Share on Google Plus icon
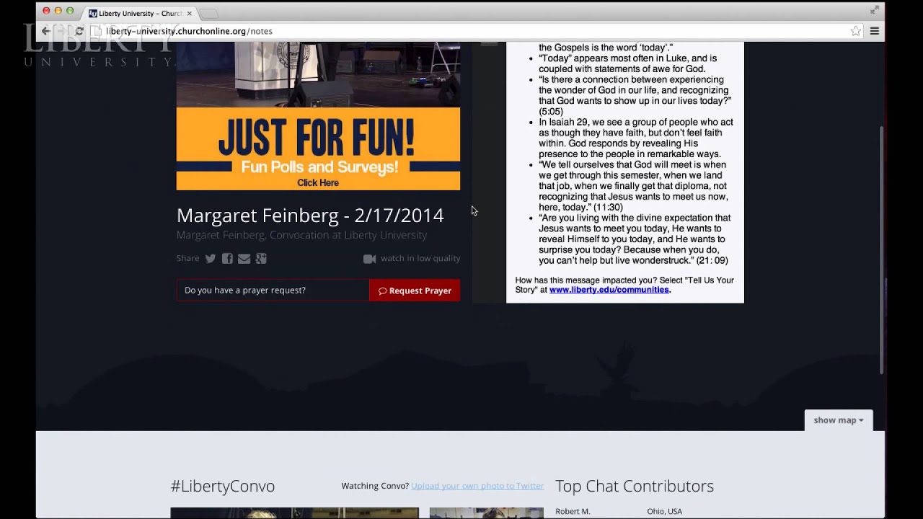The width and height of the screenshot is (923, 519). pos(261,258)
